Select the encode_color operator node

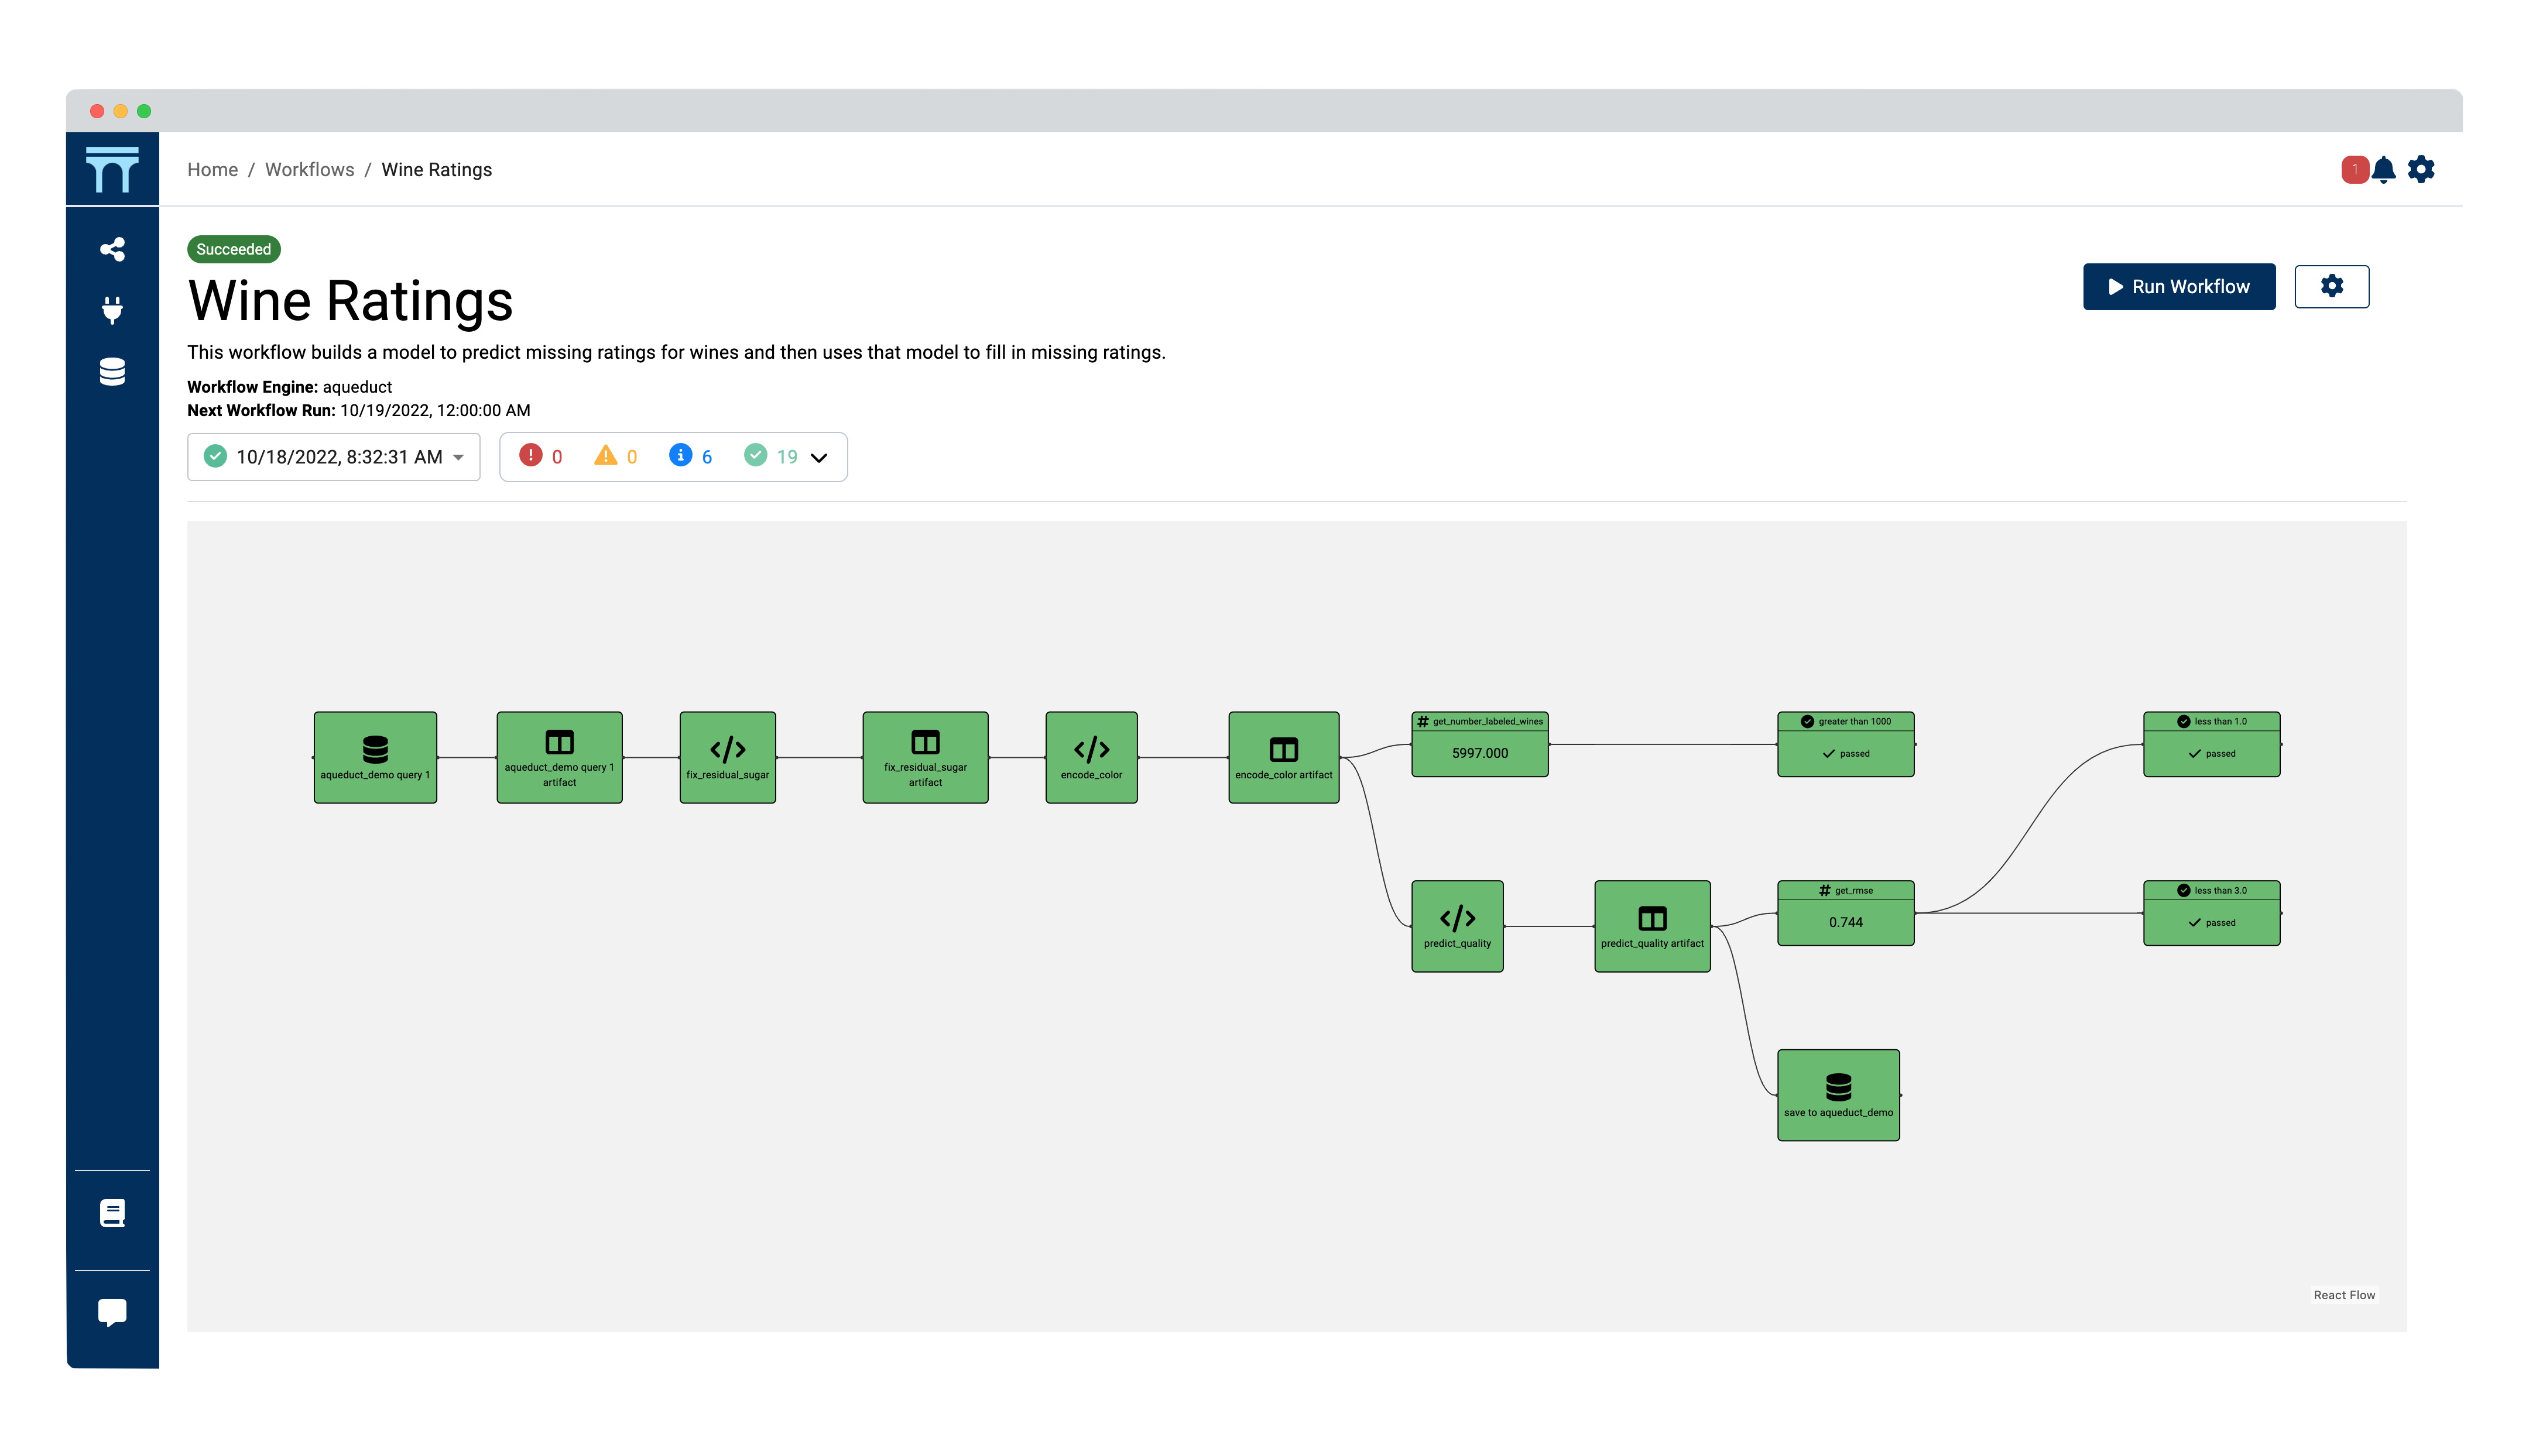pos(1091,758)
